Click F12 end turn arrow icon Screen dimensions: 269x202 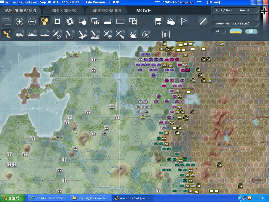coord(146,34)
